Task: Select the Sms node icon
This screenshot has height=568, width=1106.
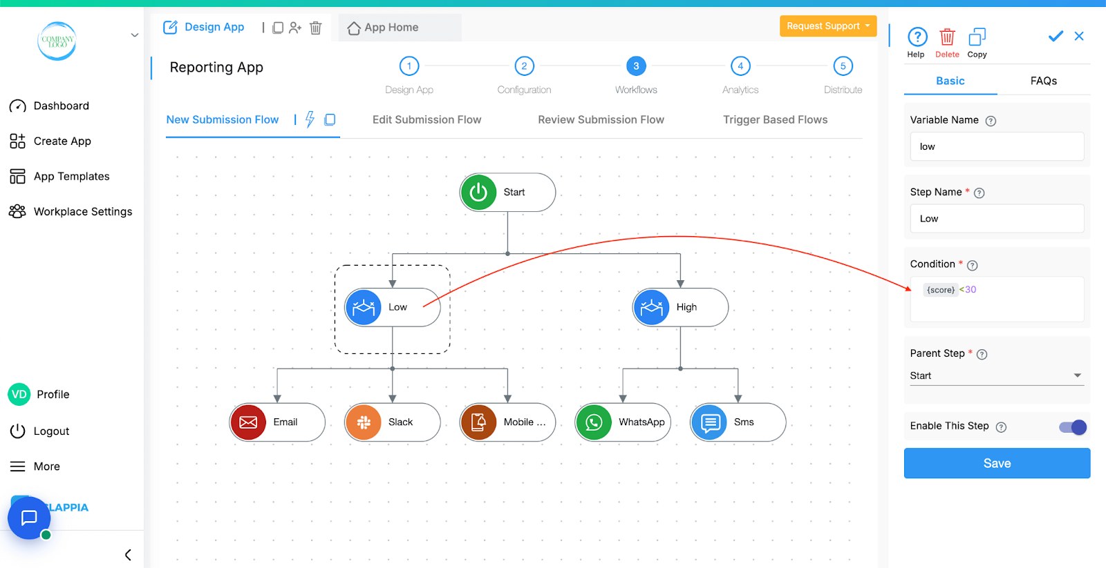Action: (709, 422)
